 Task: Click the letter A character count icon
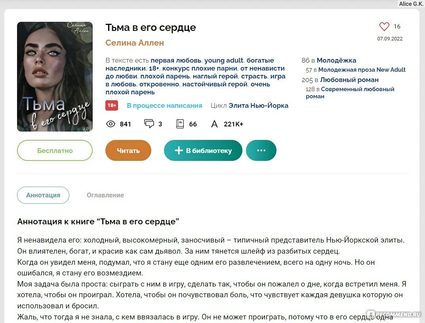(214, 124)
